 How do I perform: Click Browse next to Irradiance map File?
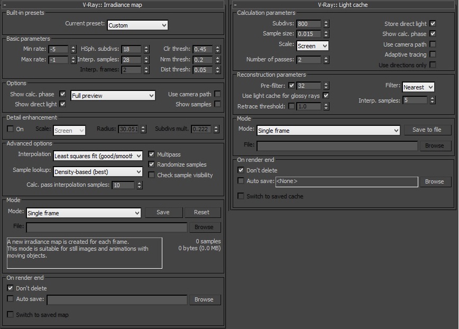click(x=204, y=227)
